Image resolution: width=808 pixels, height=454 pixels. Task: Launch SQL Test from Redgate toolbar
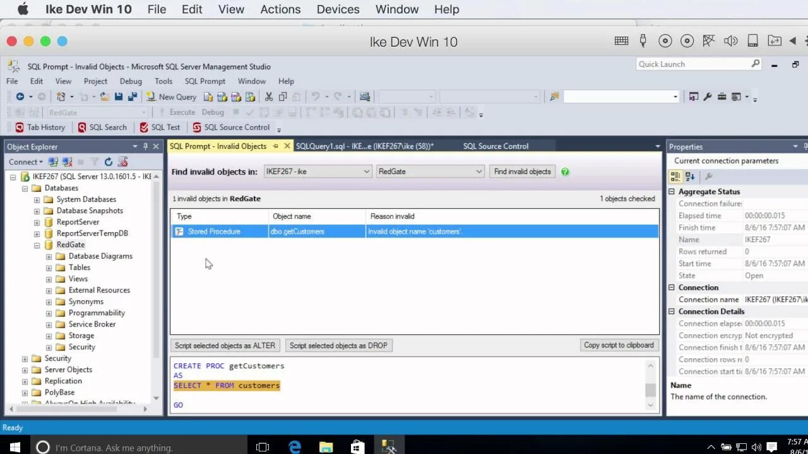point(160,127)
